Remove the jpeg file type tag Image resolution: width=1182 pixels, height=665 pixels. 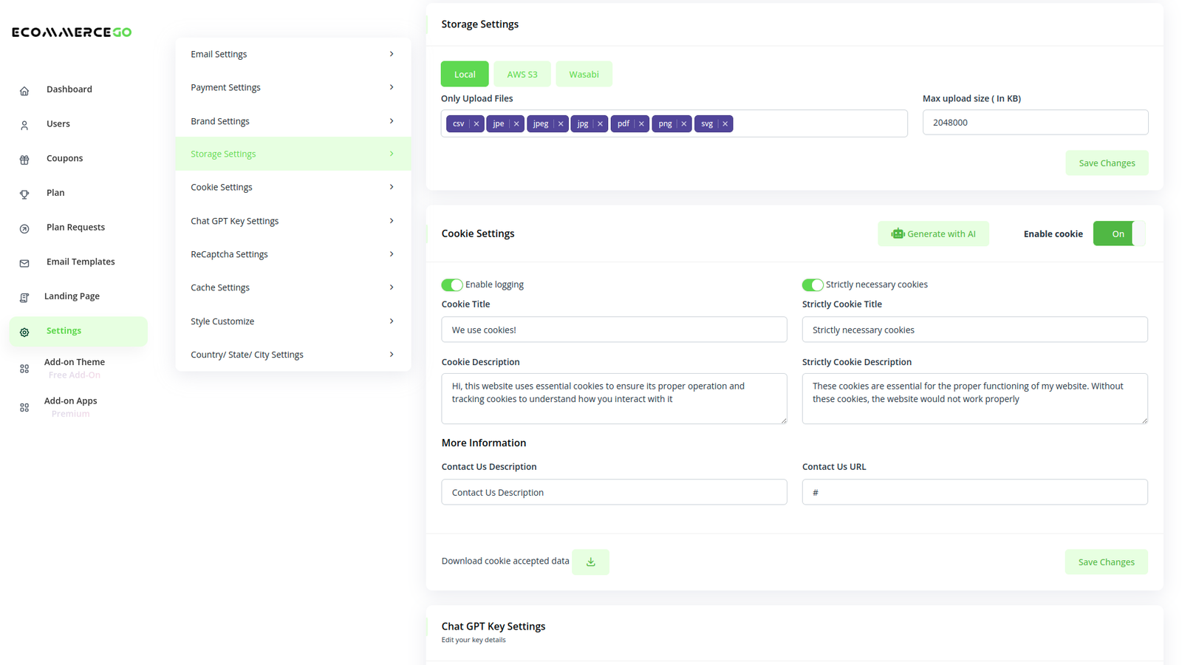pos(561,124)
